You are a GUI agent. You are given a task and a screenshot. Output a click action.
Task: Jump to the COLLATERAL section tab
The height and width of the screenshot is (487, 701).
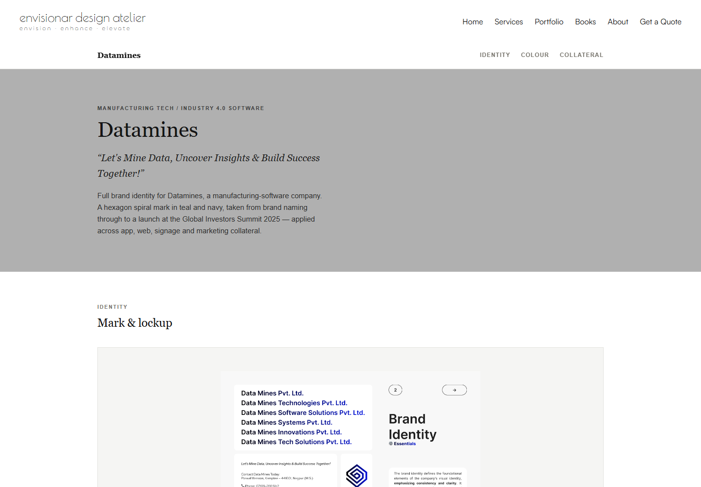tap(581, 55)
